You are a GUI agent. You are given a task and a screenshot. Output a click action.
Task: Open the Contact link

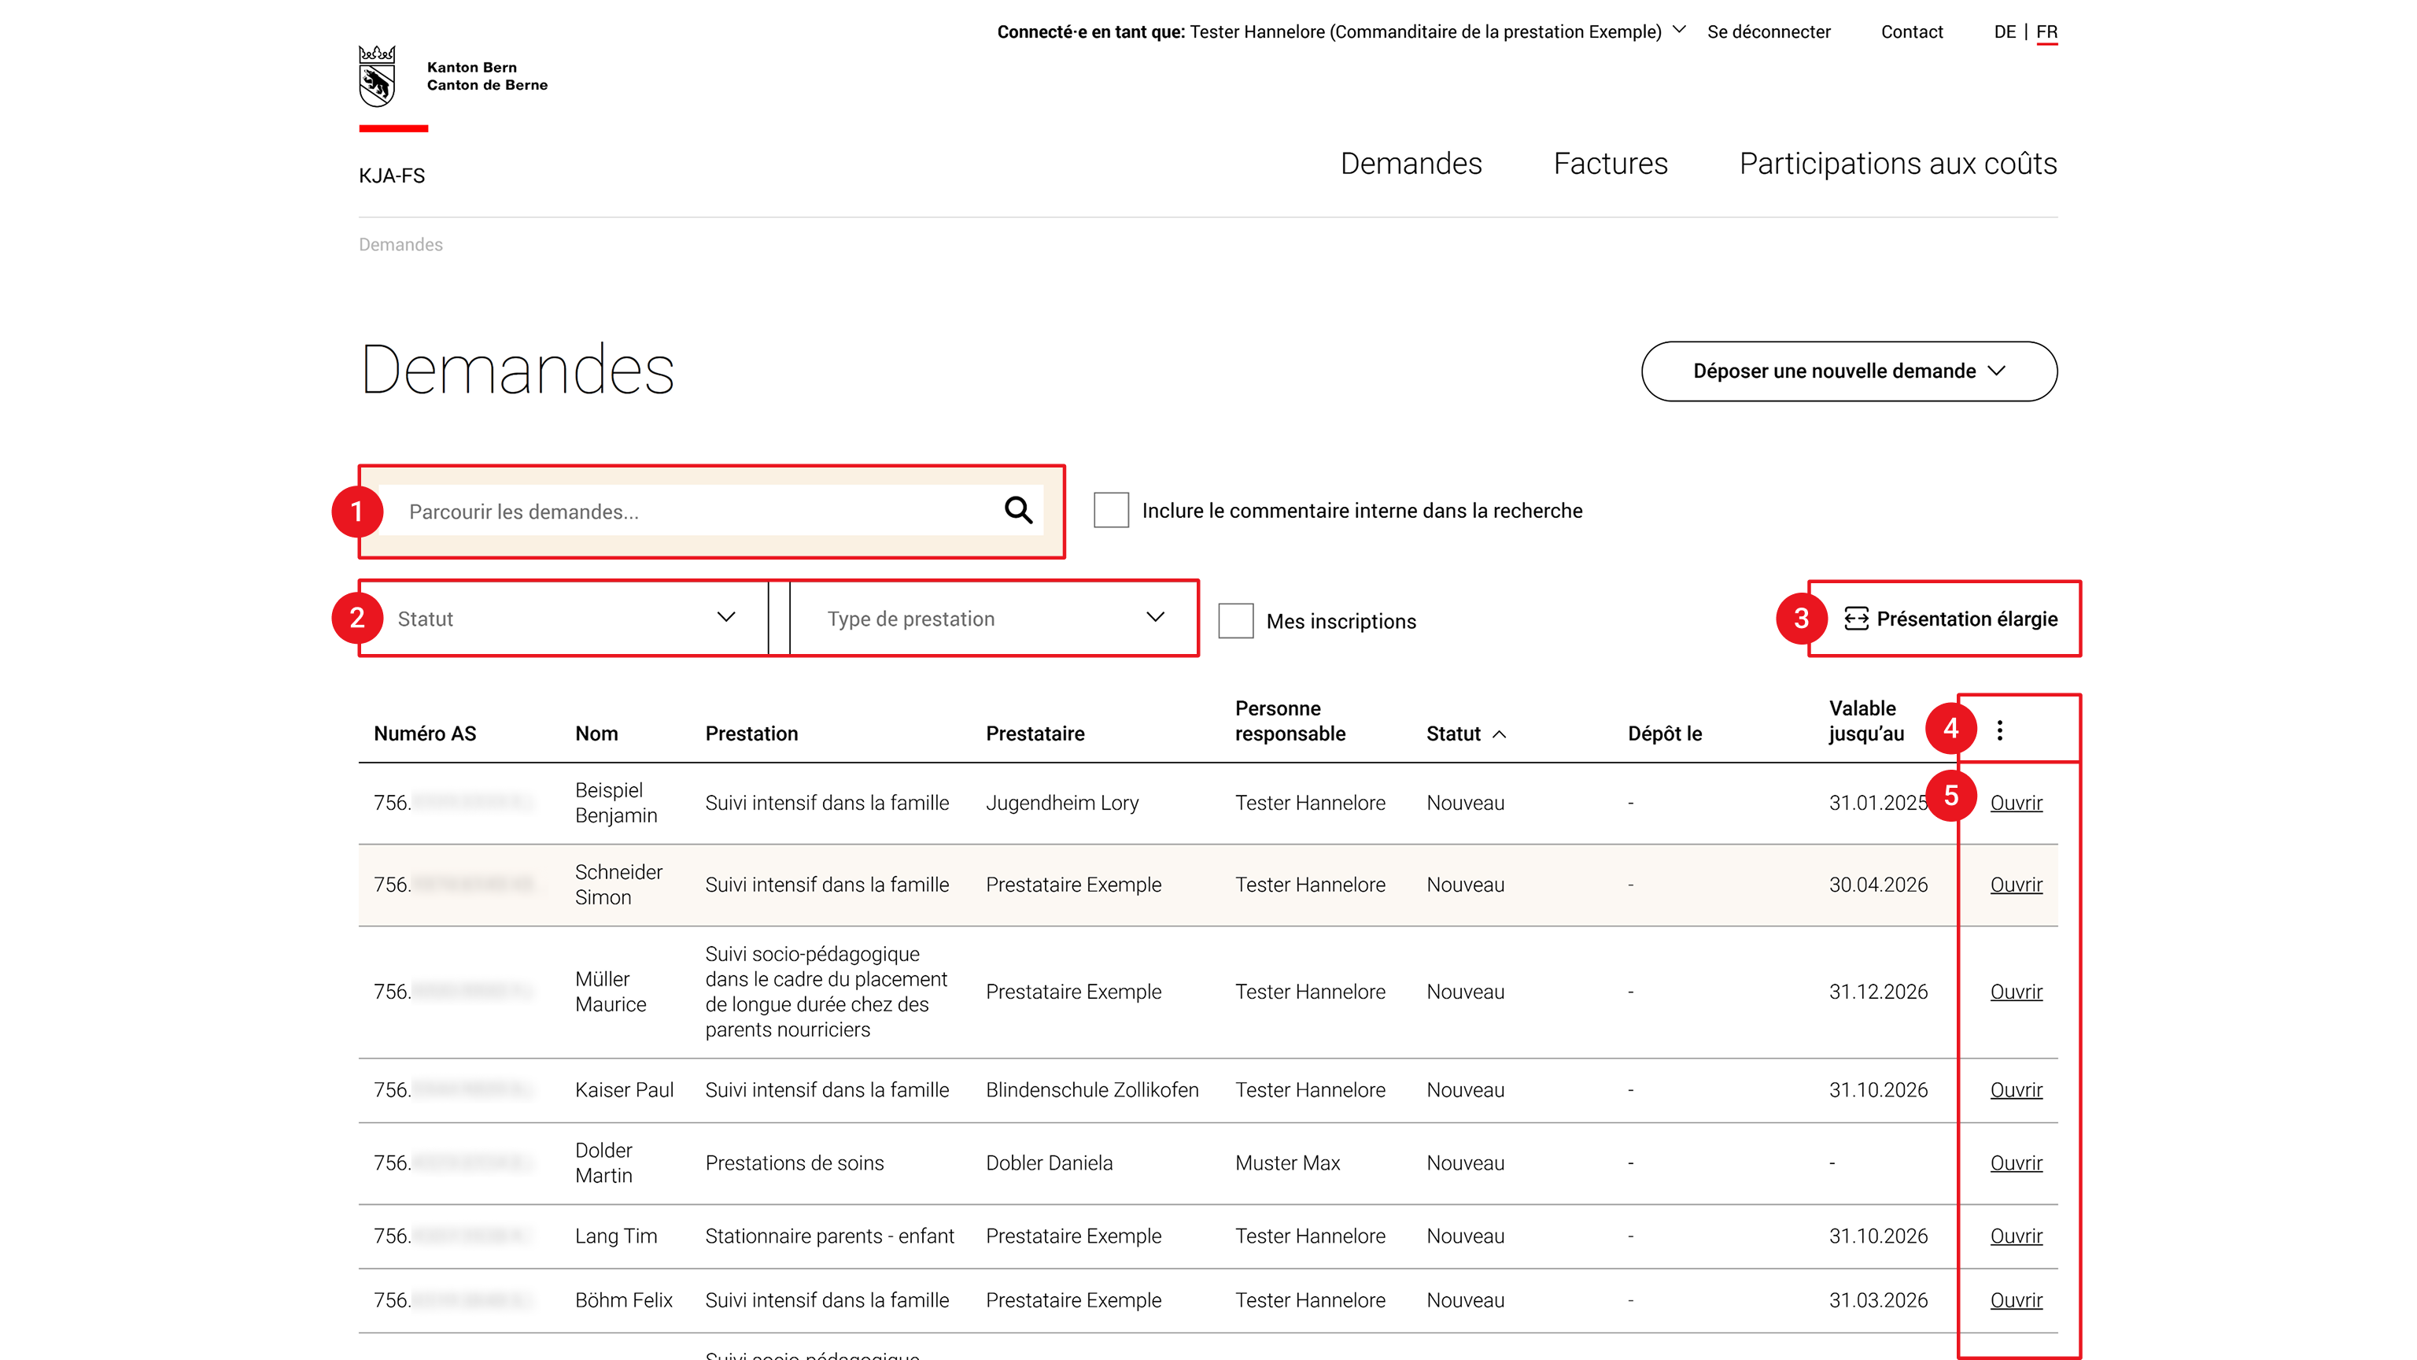(x=1911, y=32)
